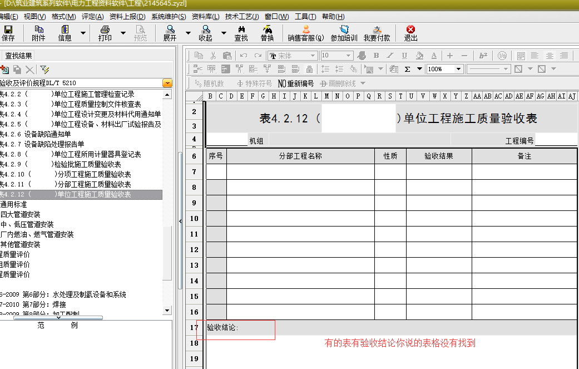Open the zoom percentage 100% dropdown
Screen dimensions: 579x369
[459, 69]
